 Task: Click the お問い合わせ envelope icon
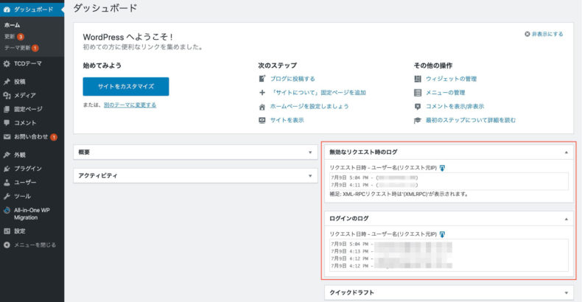[7, 136]
